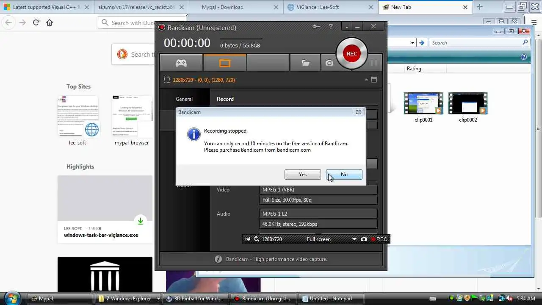Click the small REC button on capture bar
The image size is (542, 305).
[379, 239]
